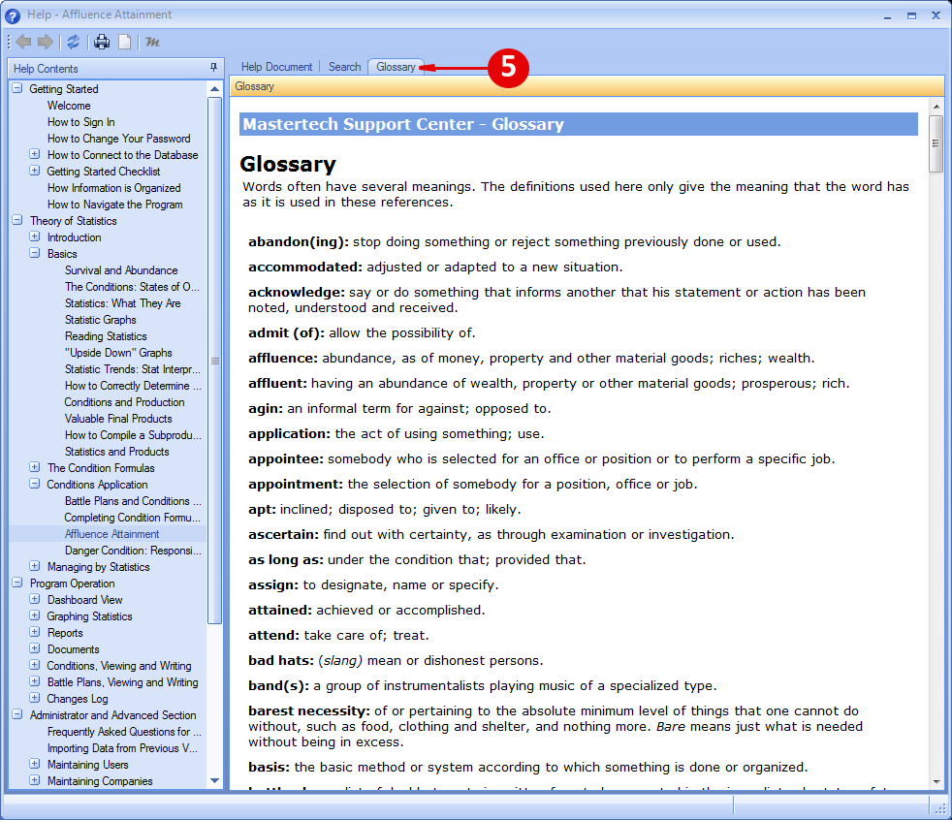The width and height of the screenshot is (952, 820).
Task: Expand Battle Plans, Viewing and Writing node
Action: click(35, 681)
